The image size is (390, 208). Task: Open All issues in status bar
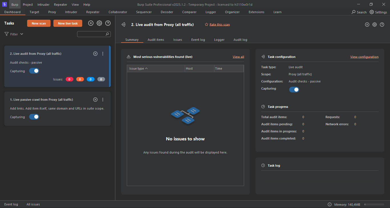click(x=33, y=204)
